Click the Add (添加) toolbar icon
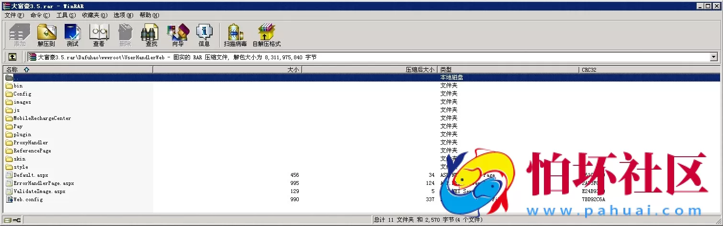This screenshot has height=226, width=723. click(x=20, y=35)
